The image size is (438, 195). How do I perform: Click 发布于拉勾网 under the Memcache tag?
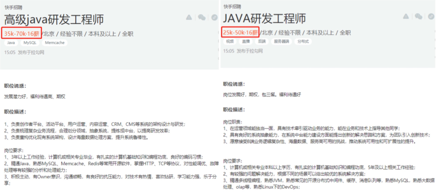31,52
